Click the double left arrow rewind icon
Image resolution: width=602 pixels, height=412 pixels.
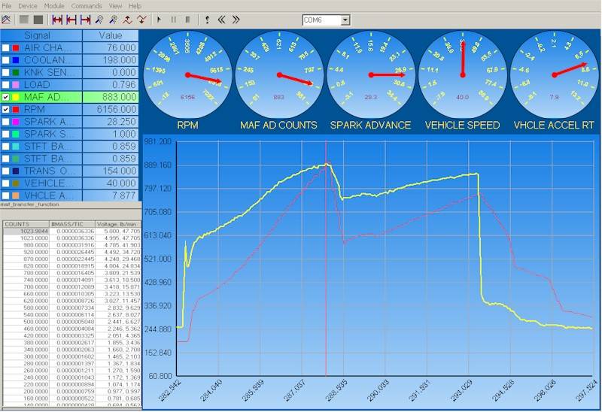(x=221, y=20)
